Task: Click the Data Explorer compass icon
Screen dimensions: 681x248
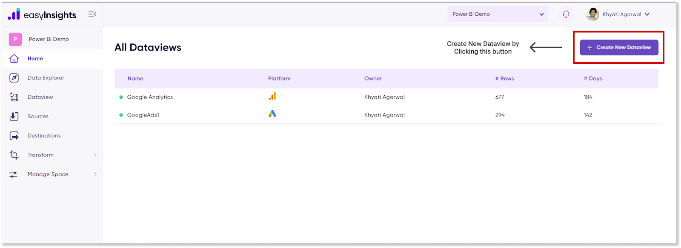Action: 14,78
